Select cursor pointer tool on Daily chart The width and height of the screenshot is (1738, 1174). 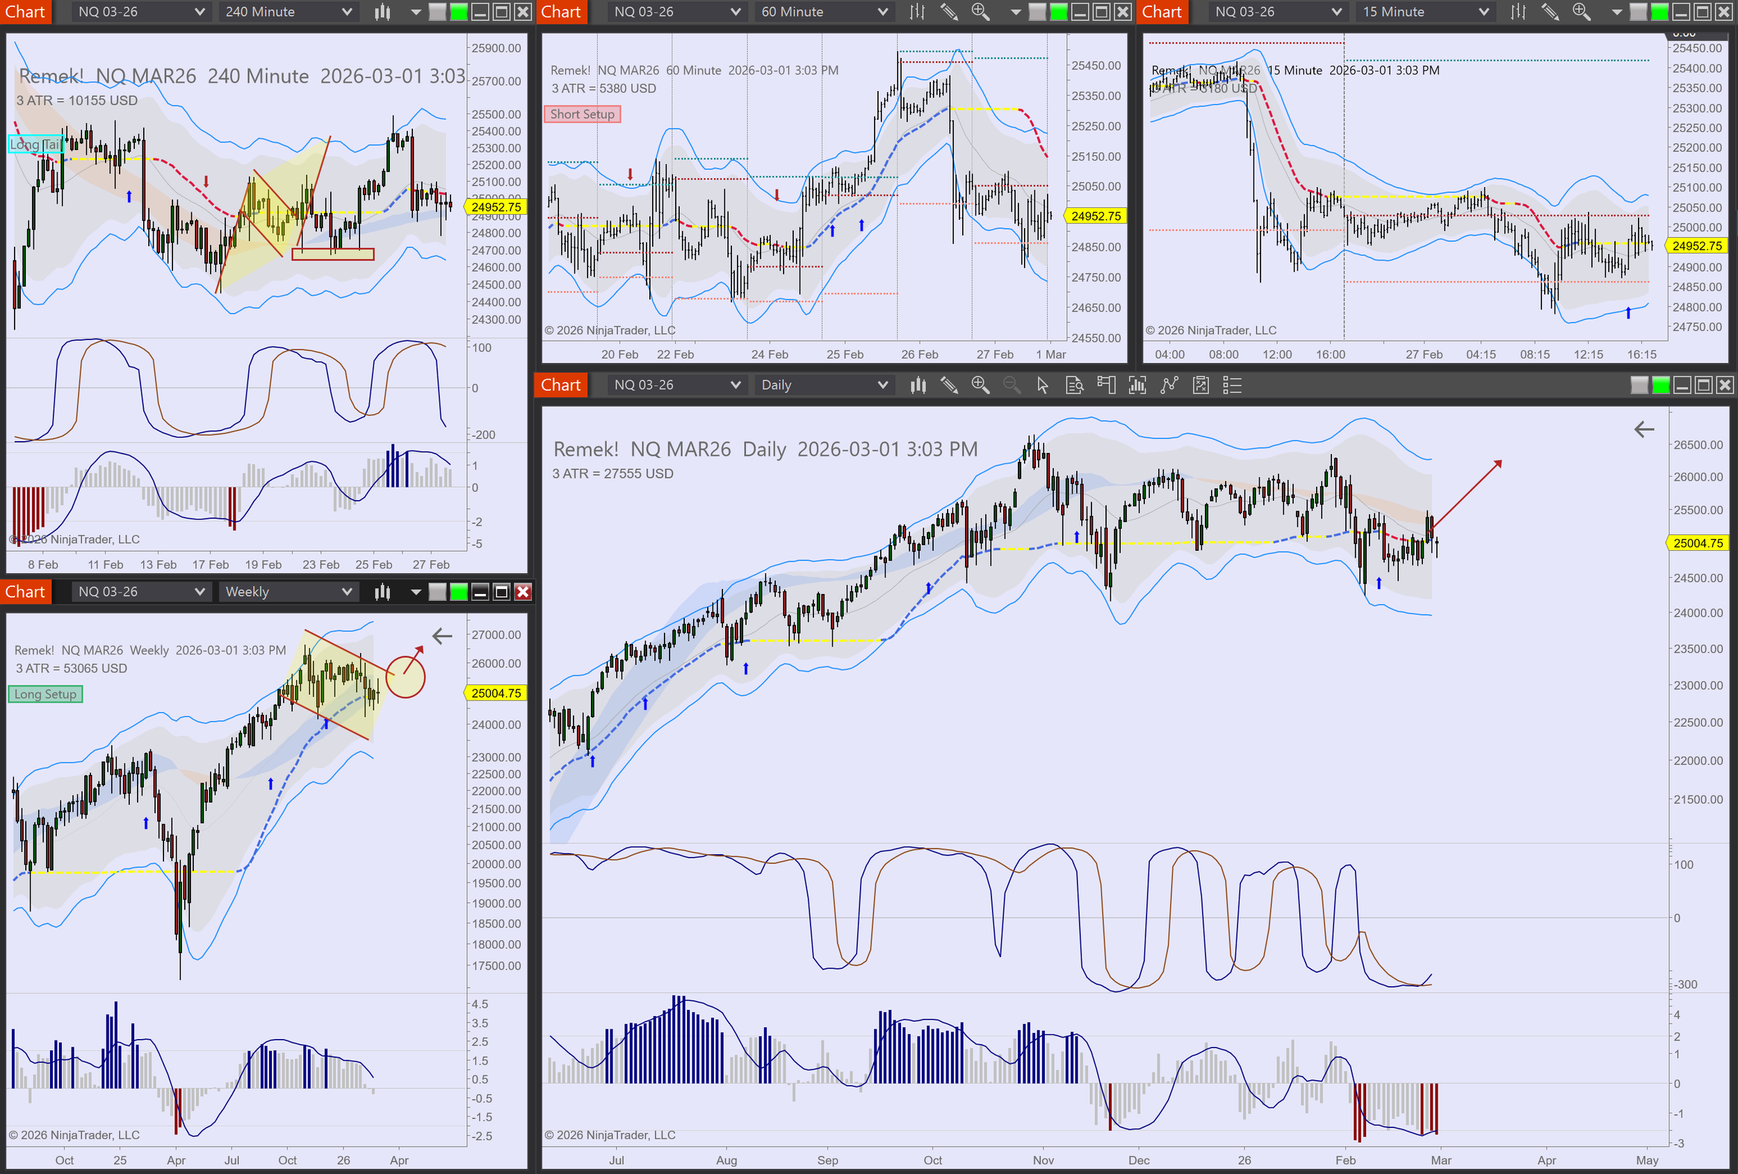pos(1043,385)
